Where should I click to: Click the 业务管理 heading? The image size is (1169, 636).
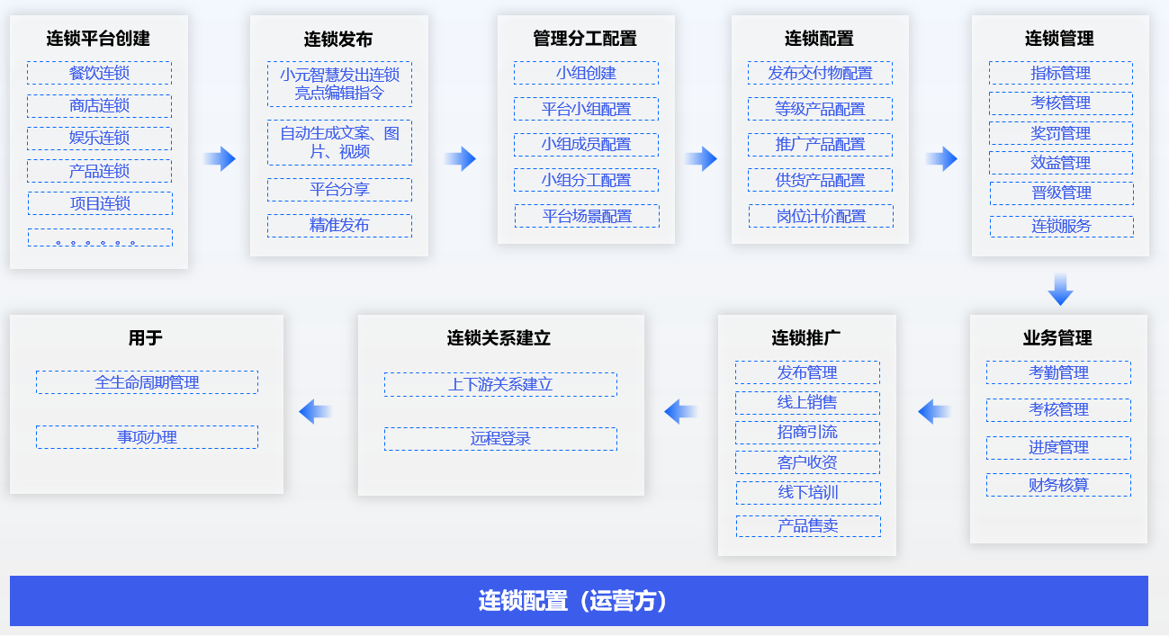pos(1057,338)
